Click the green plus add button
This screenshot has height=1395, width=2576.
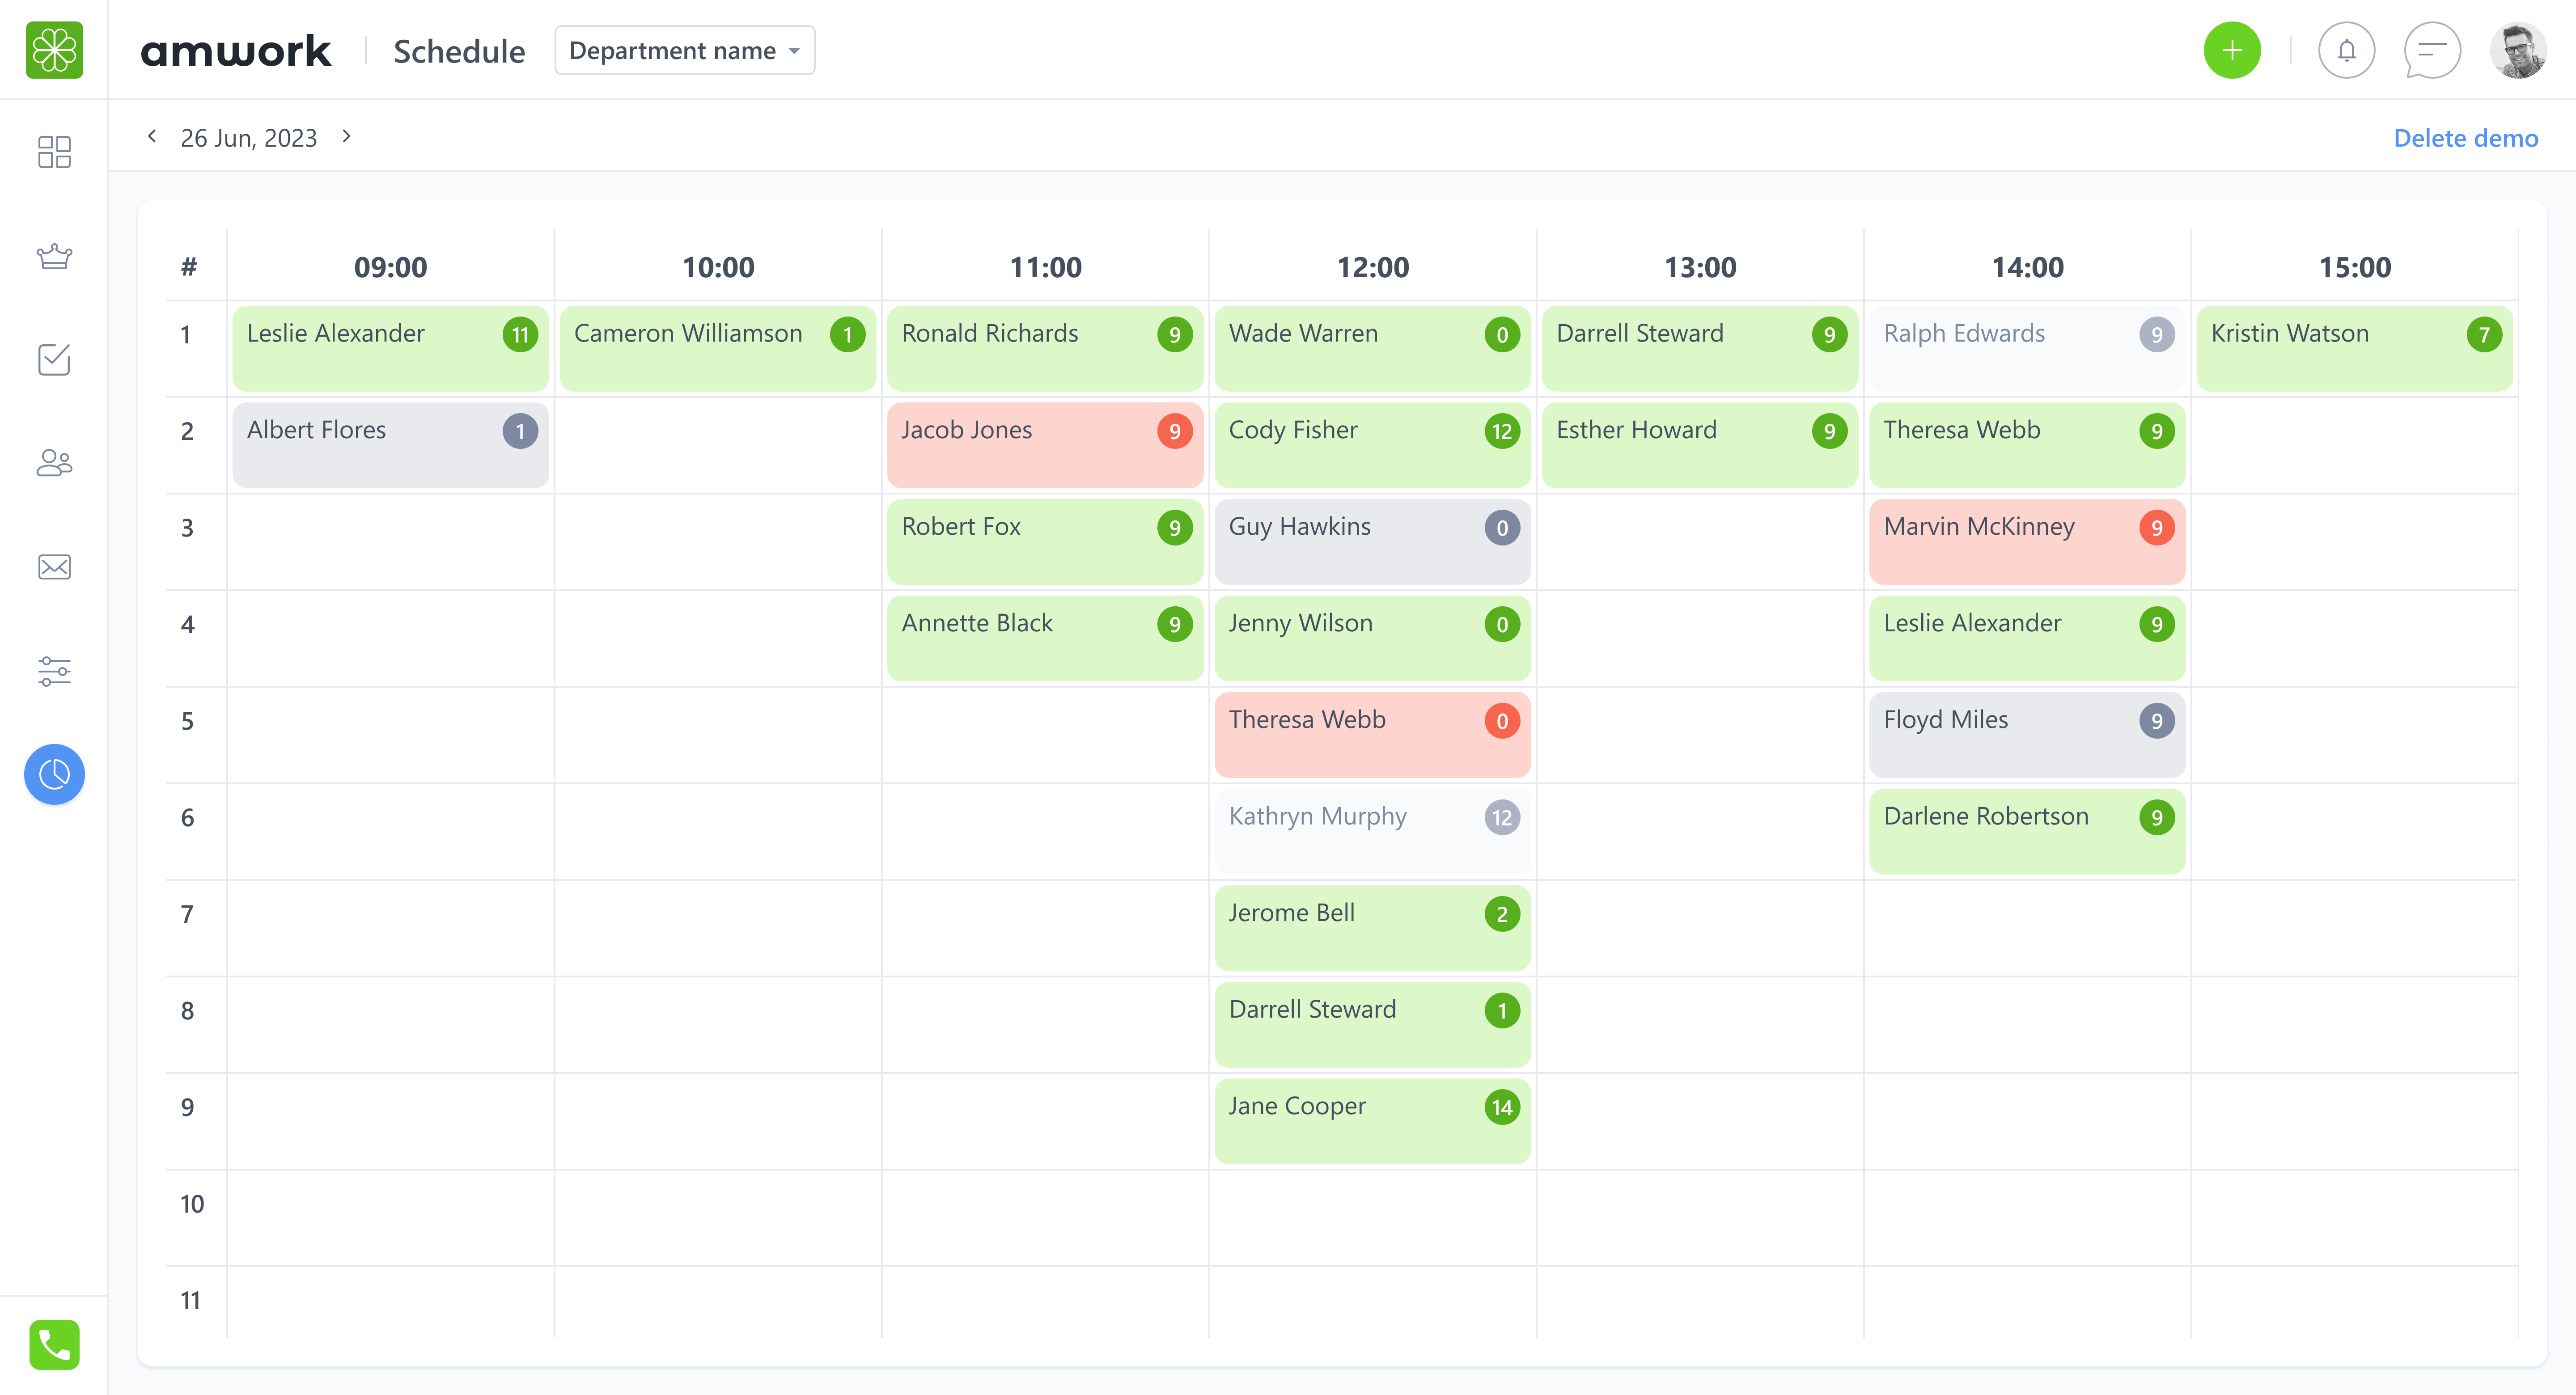(2231, 50)
